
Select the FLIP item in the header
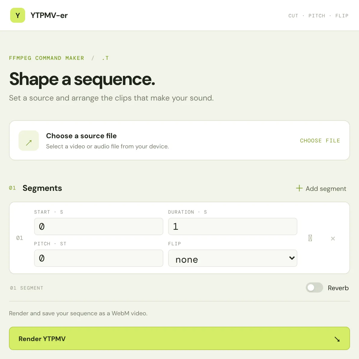pos(342,16)
